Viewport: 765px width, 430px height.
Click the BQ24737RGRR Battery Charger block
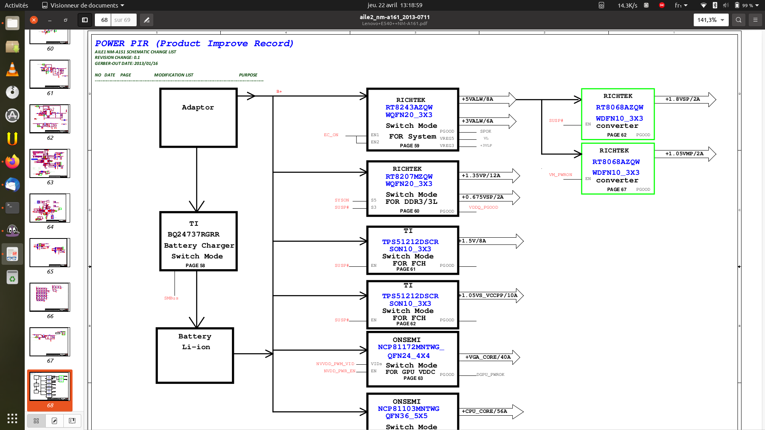pos(198,241)
